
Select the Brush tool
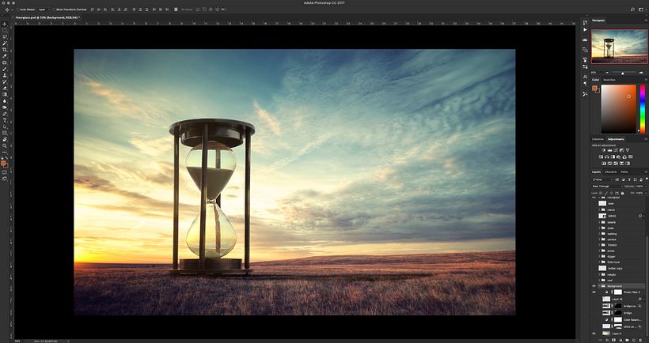pos(5,69)
